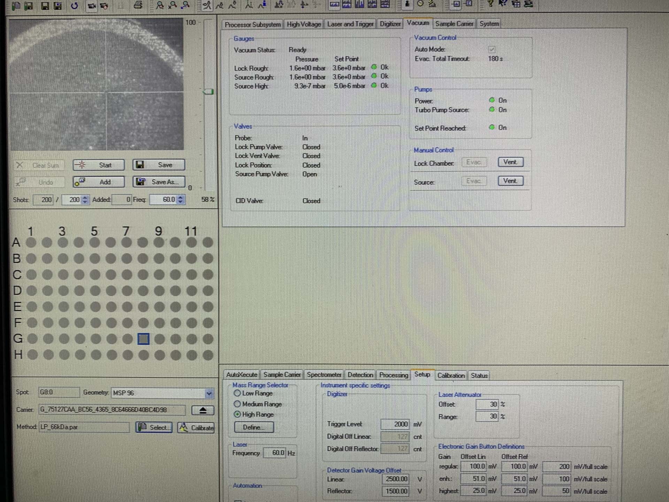The height and width of the screenshot is (502, 669).
Task: Open the AutoXecute tab
Action: click(241, 375)
